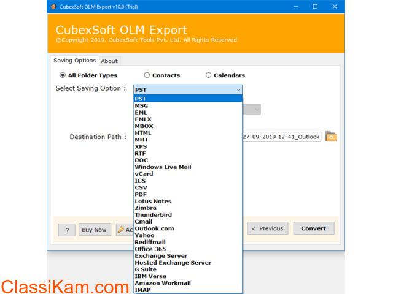This screenshot has height=294, width=393.
Task: Click the Buy Now button
Action: tap(95, 230)
